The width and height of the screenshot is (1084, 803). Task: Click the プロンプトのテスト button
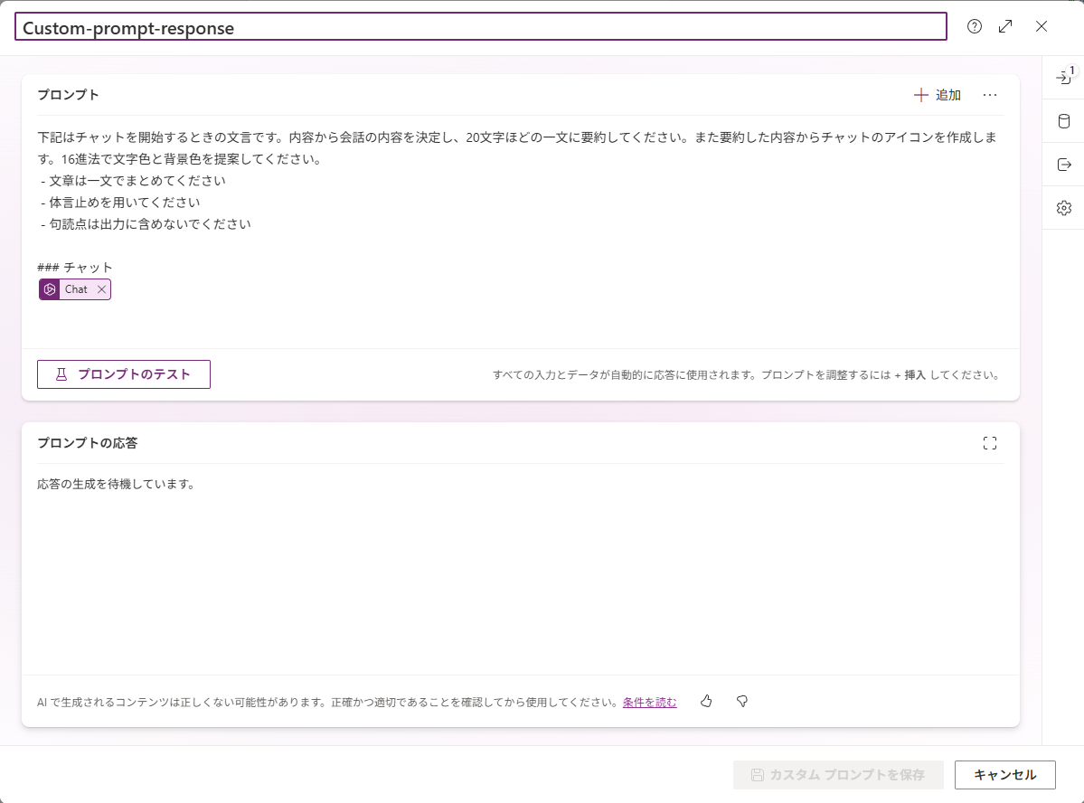point(124,374)
